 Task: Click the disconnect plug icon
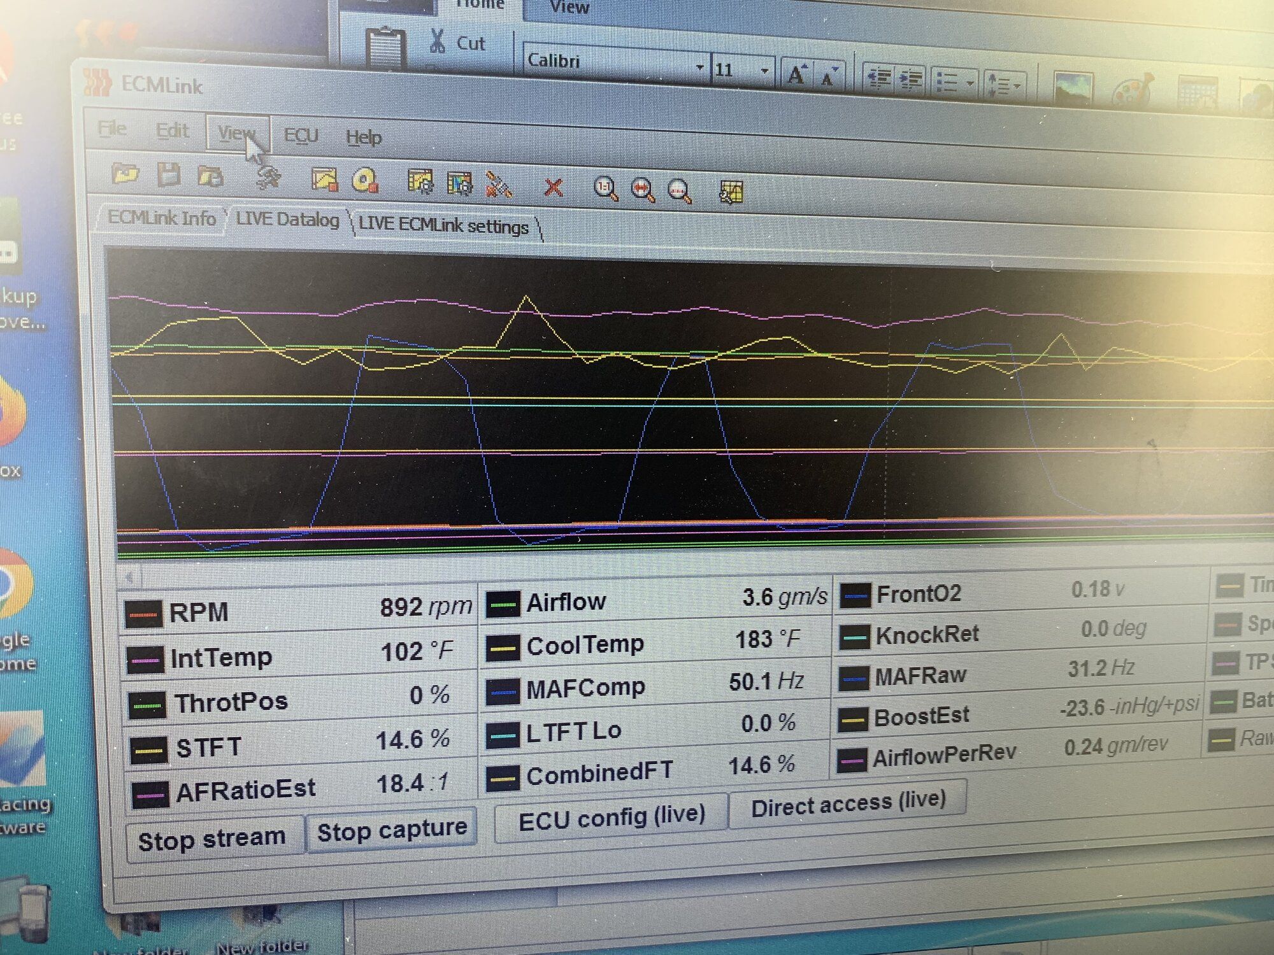[x=498, y=185]
